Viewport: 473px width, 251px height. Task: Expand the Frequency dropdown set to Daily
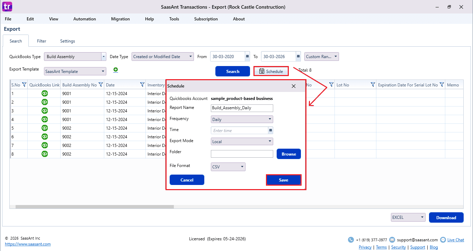point(242,119)
